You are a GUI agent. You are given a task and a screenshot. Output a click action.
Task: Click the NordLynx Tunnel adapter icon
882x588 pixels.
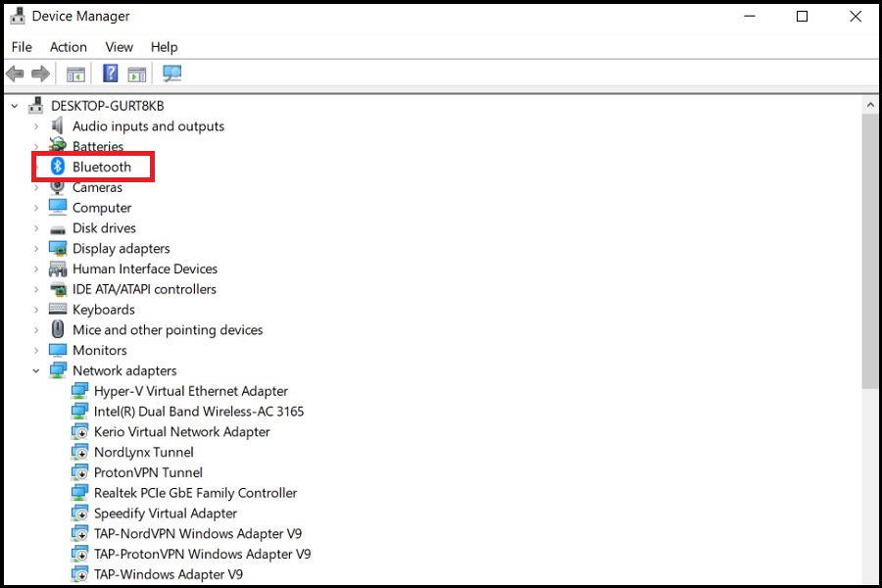click(79, 452)
